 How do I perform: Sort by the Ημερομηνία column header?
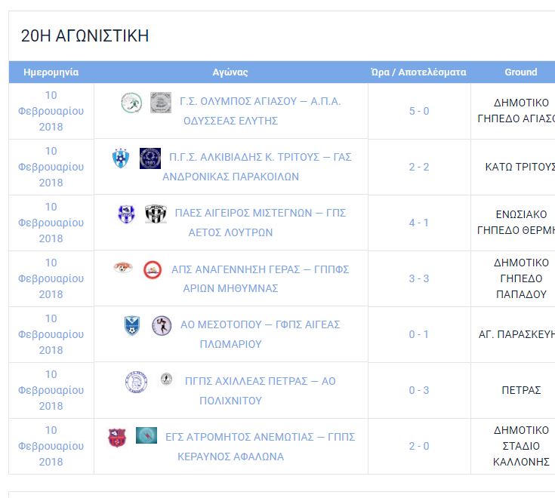coord(51,72)
